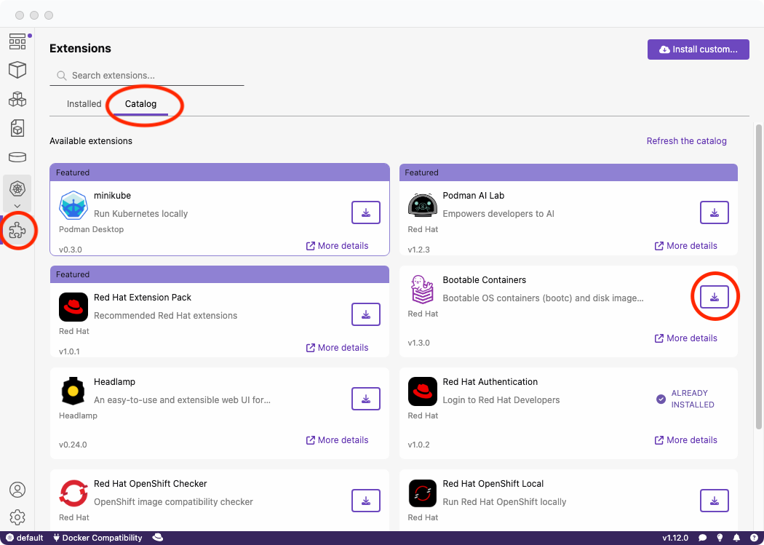Screen dimensions: 764x545
Task: Select the Catalog tab
Action: tap(140, 104)
